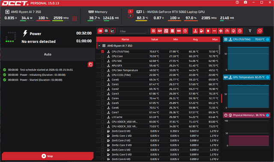Sort sensors by the Value column header
274x162 pixels.
(155, 39)
